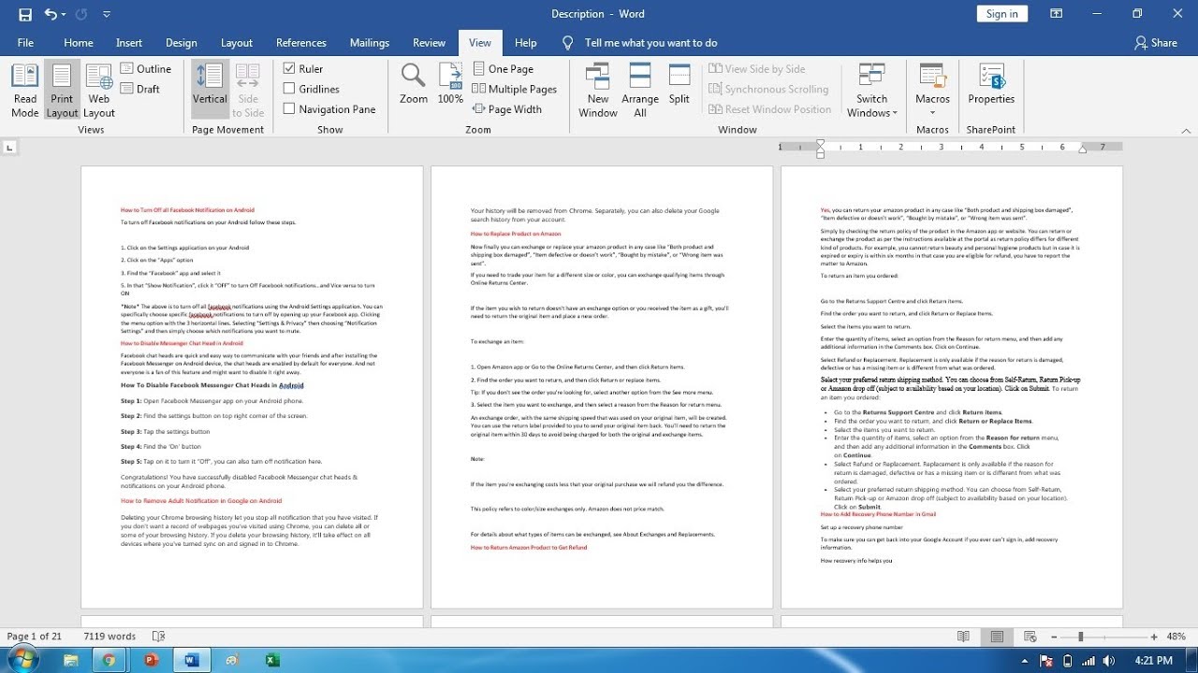Select Vertical page movement

coord(210,91)
